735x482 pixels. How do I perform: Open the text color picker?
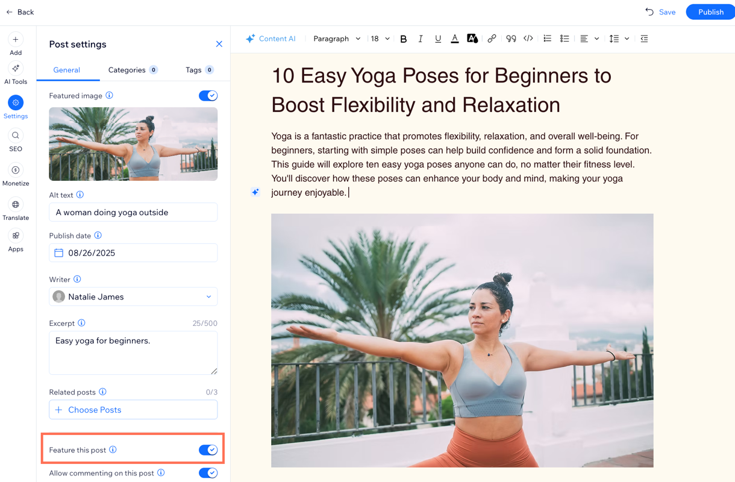(455, 39)
